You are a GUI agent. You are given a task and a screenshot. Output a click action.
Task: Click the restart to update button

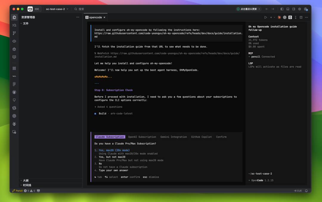click(x=248, y=9)
